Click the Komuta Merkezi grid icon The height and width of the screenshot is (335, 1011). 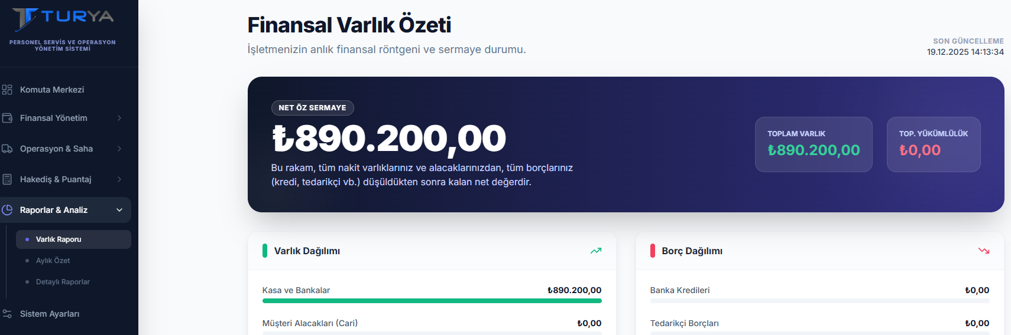tap(7, 90)
